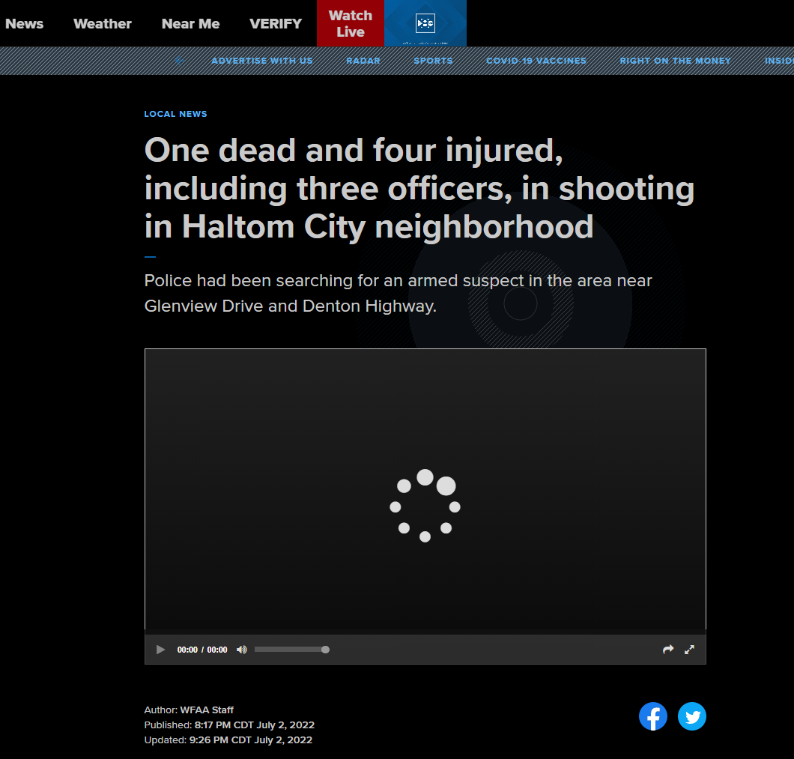Share article on Facebook

[x=653, y=717]
